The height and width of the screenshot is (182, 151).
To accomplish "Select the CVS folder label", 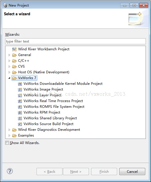I will click(21, 66).
